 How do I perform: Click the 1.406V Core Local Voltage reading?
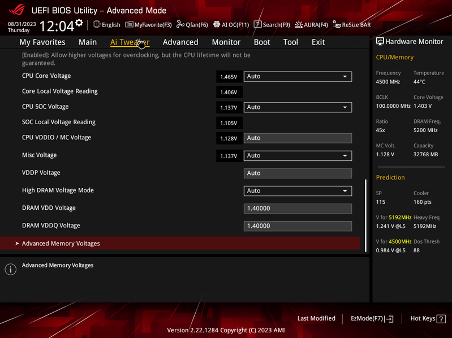click(229, 93)
